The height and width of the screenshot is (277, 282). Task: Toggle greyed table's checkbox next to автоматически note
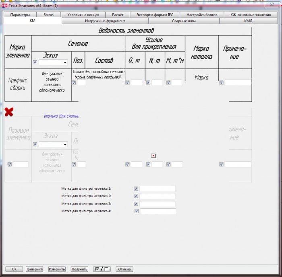click(x=74, y=164)
